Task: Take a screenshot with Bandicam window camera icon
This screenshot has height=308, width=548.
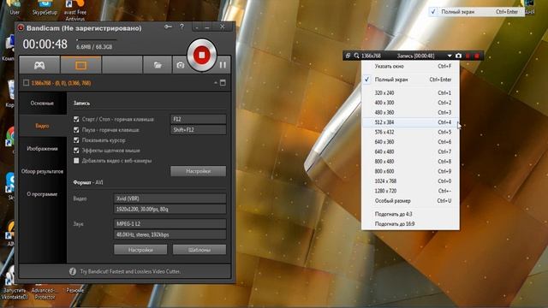Action: click(x=181, y=65)
